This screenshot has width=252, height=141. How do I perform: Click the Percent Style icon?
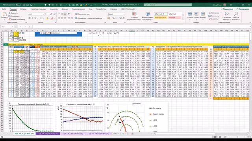(113, 18)
